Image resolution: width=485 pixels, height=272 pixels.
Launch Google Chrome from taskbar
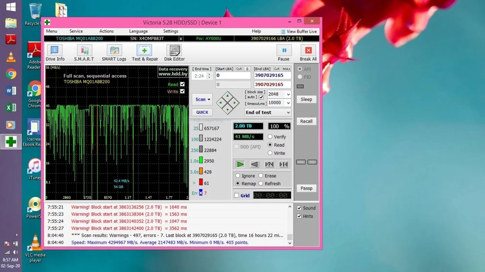[x=11, y=74]
